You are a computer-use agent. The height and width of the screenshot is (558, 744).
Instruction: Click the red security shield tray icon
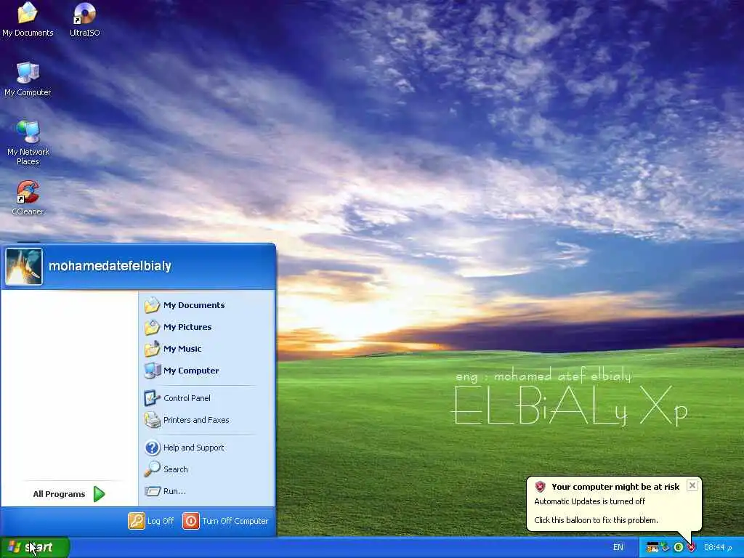pos(692,547)
